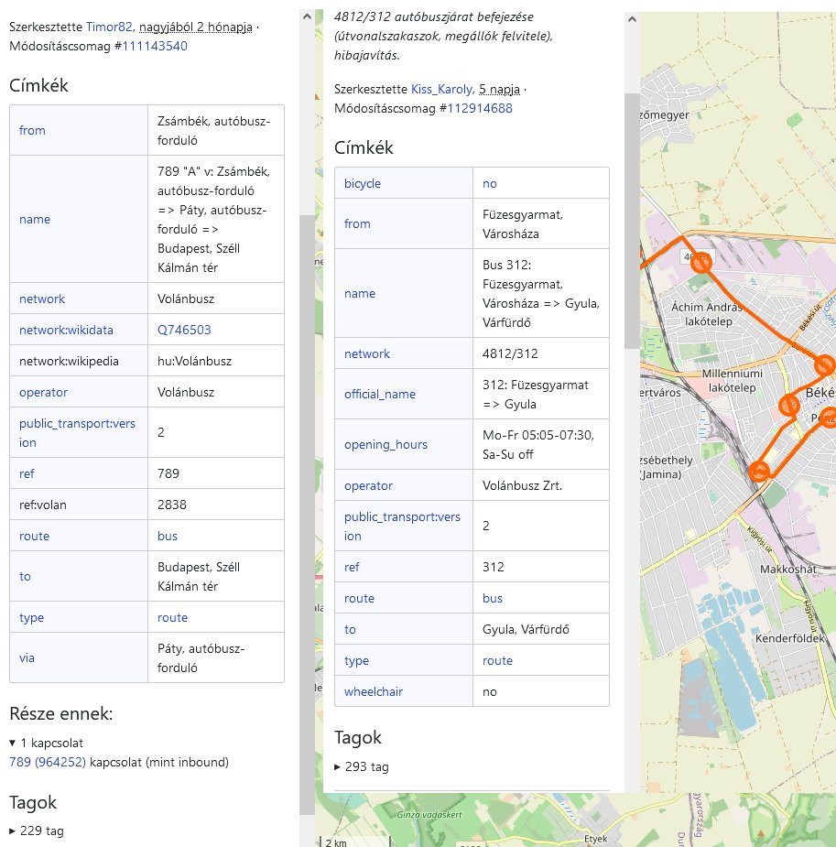Click 'name' key beside the 789 "A" route name

[35, 220]
